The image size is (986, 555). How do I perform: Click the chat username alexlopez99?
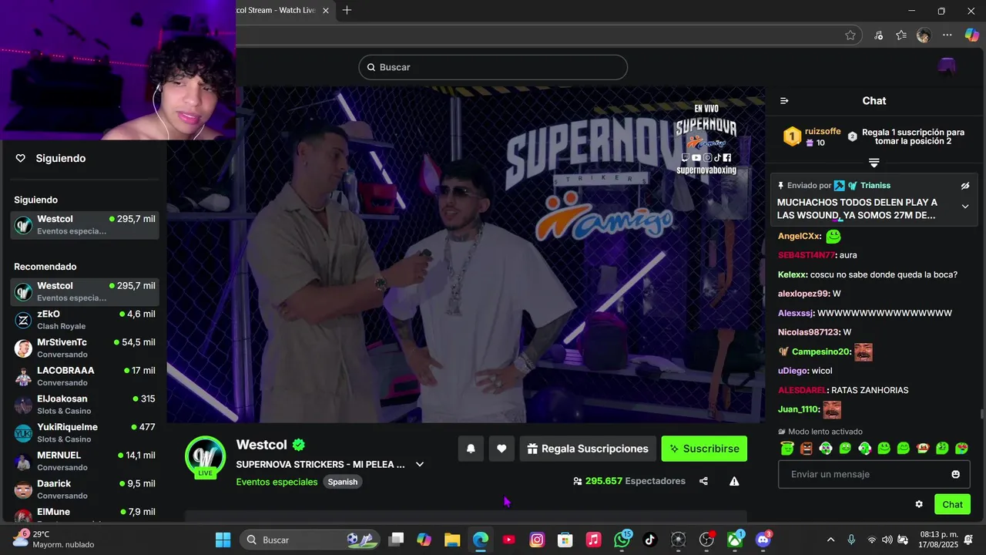click(x=803, y=294)
